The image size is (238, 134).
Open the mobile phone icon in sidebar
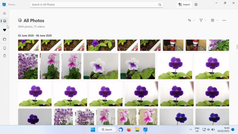4,48
